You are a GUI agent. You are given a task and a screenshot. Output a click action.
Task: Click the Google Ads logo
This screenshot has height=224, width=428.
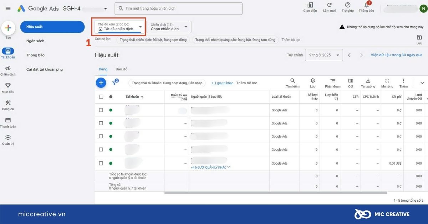coord(38,8)
